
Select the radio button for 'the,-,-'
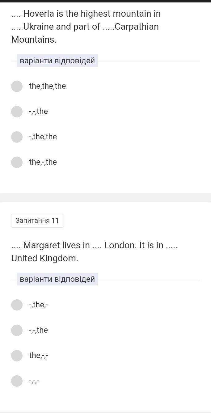point(17,356)
